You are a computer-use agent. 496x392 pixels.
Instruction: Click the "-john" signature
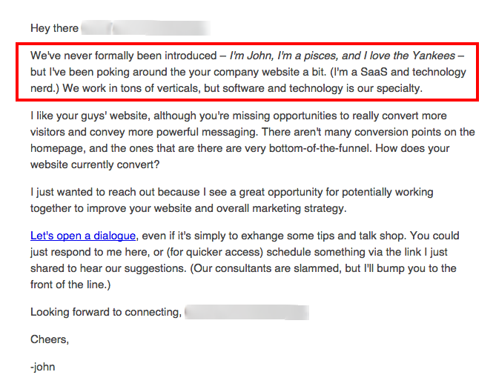click(43, 367)
